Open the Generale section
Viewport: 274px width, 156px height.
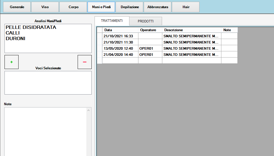point(17,7)
